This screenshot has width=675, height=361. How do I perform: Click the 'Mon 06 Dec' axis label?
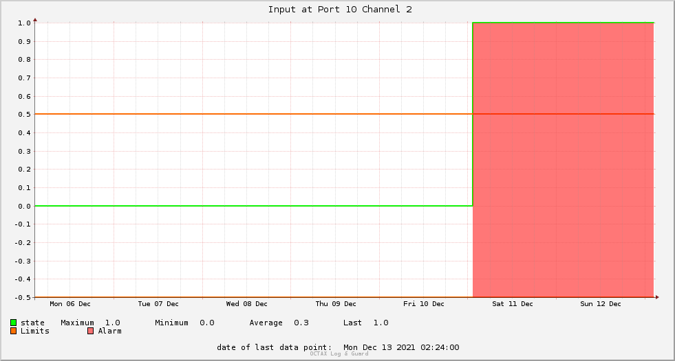70,304
